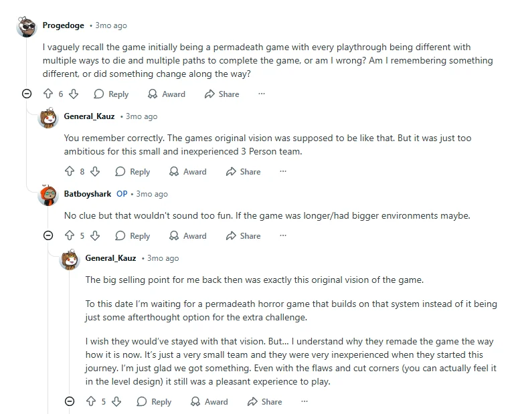Collapse Batboyshark's comment thread
Screen dimensions: 518x414
coord(48,235)
